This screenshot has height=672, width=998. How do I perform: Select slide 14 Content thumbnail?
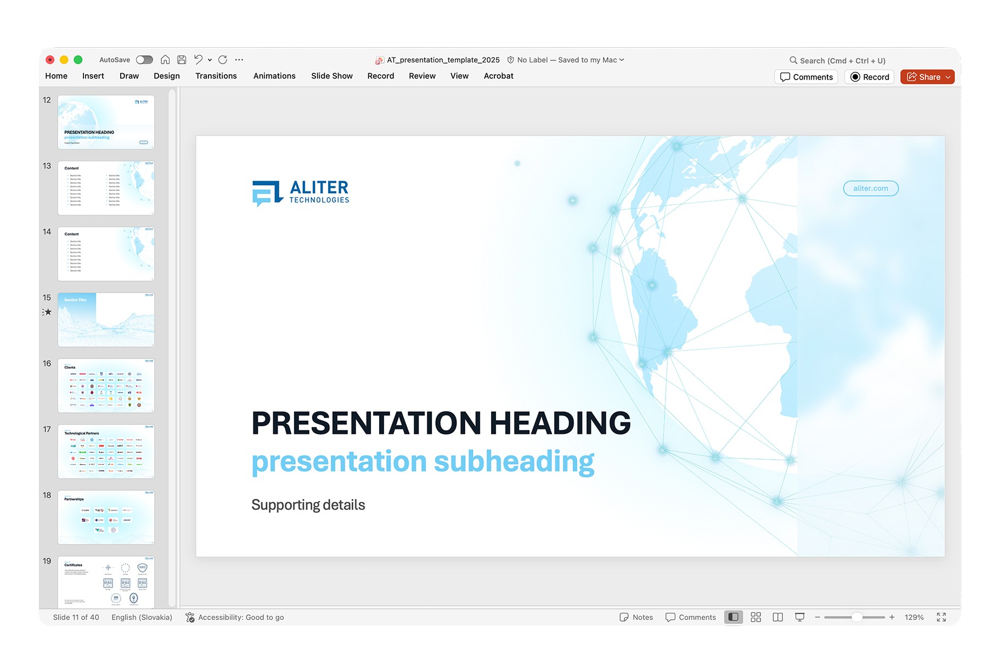pyautogui.click(x=106, y=253)
